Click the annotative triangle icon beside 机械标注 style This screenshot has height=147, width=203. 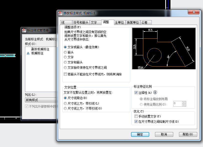28,53
